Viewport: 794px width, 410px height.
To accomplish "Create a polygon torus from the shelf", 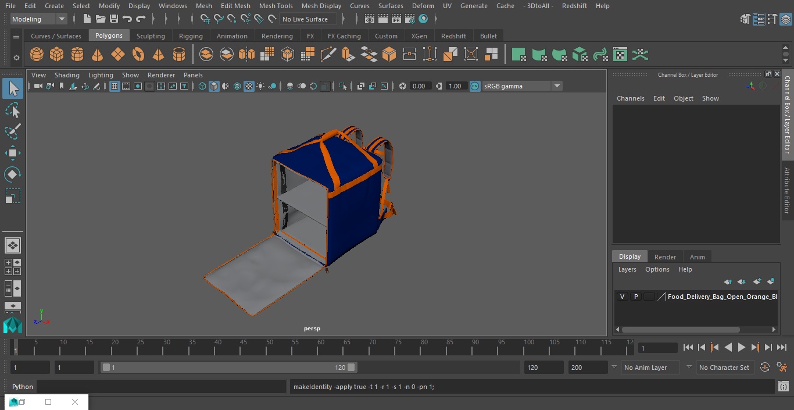I will point(138,55).
